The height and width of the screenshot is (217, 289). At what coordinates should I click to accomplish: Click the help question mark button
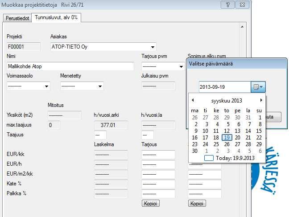(227, 4)
